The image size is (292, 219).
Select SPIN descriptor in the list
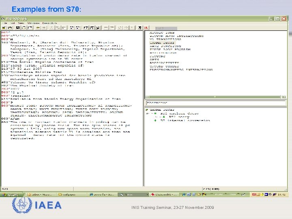point(154,60)
